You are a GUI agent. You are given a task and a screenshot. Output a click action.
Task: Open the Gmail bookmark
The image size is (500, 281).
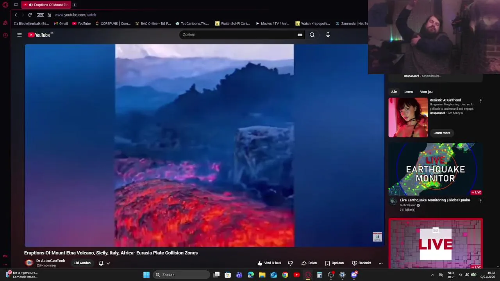pyautogui.click(x=61, y=23)
